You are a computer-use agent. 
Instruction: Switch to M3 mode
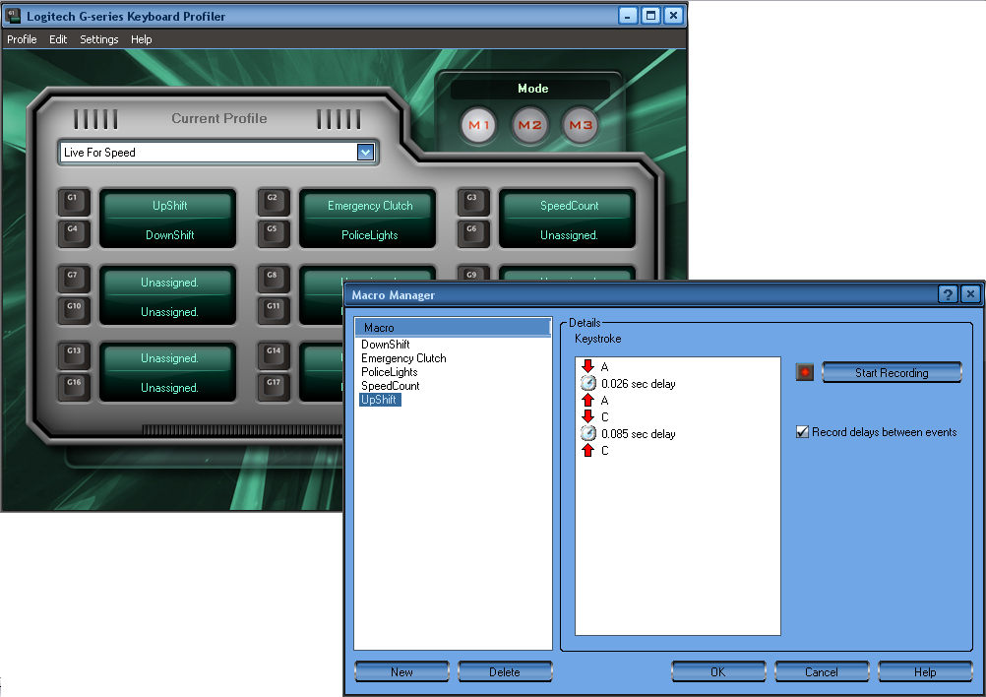581,125
